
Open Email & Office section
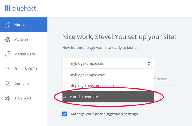pos(26,69)
